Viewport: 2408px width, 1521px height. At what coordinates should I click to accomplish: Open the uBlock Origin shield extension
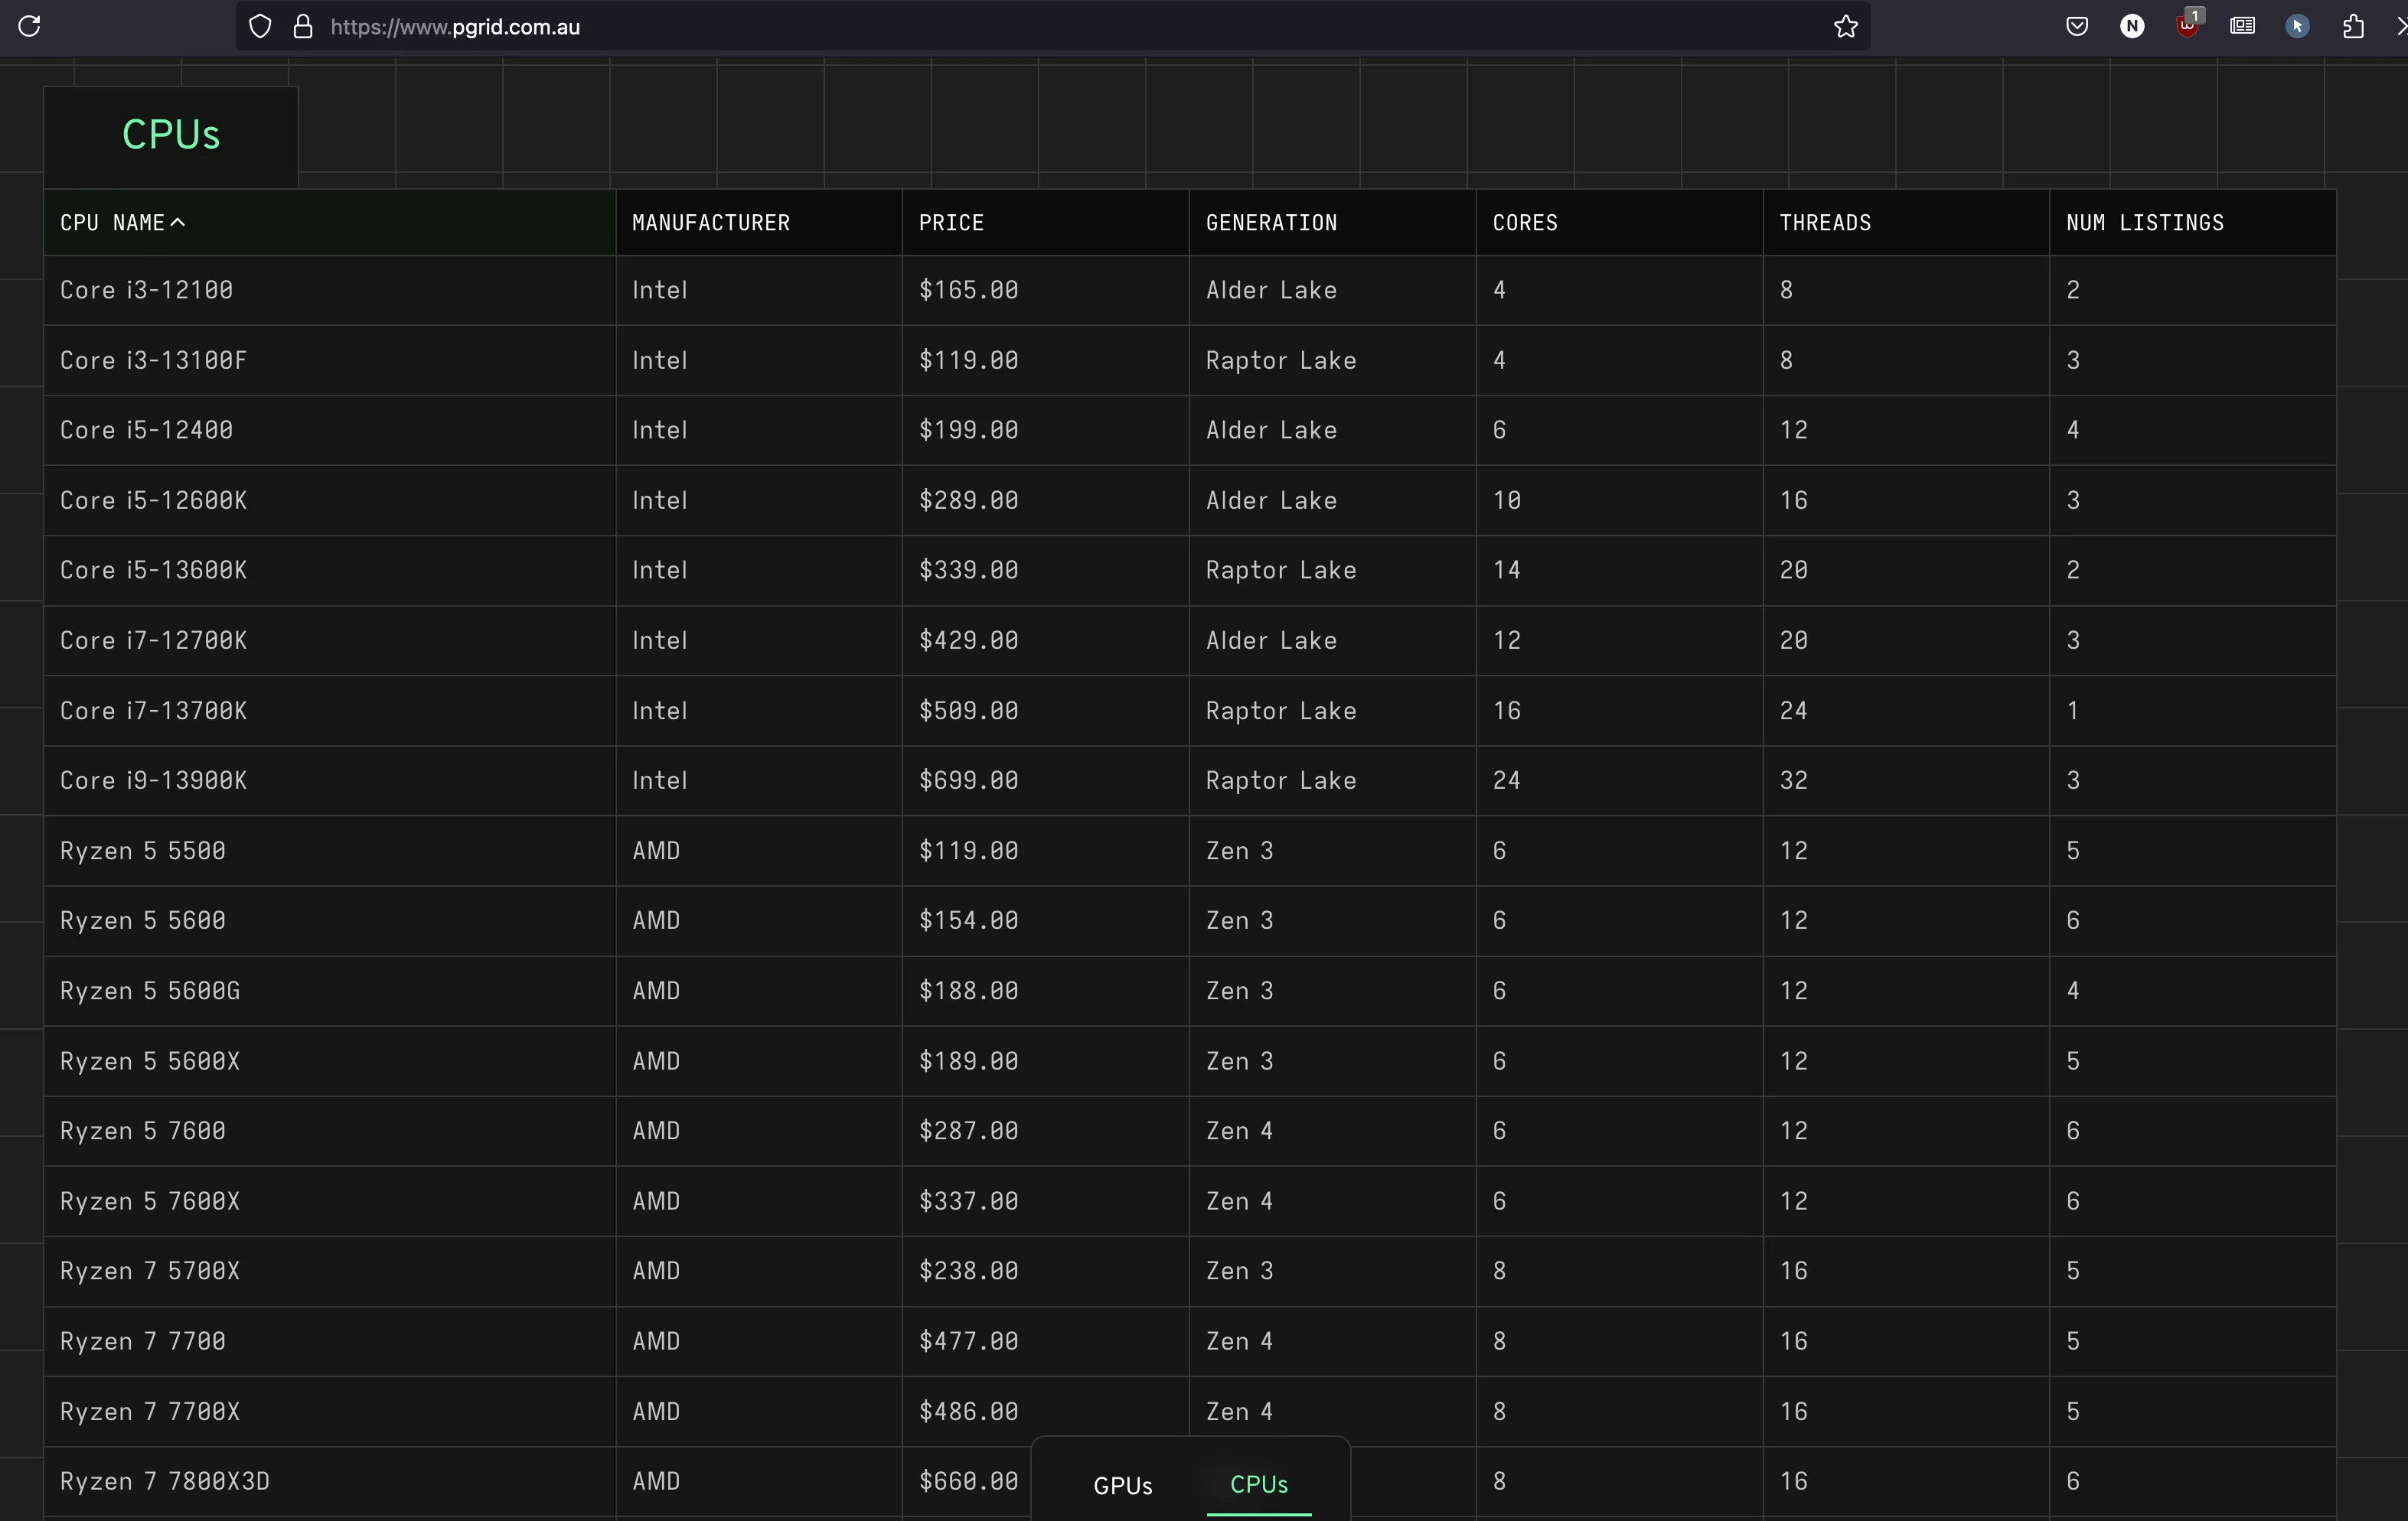click(2187, 27)
